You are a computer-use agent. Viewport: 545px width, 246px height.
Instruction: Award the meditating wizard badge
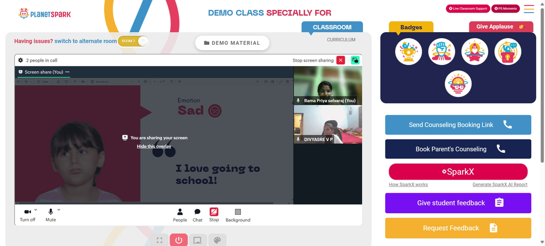475,51
